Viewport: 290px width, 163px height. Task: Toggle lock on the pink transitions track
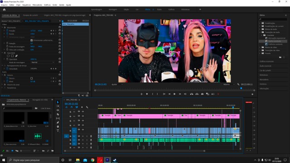(x=70, y=116)
